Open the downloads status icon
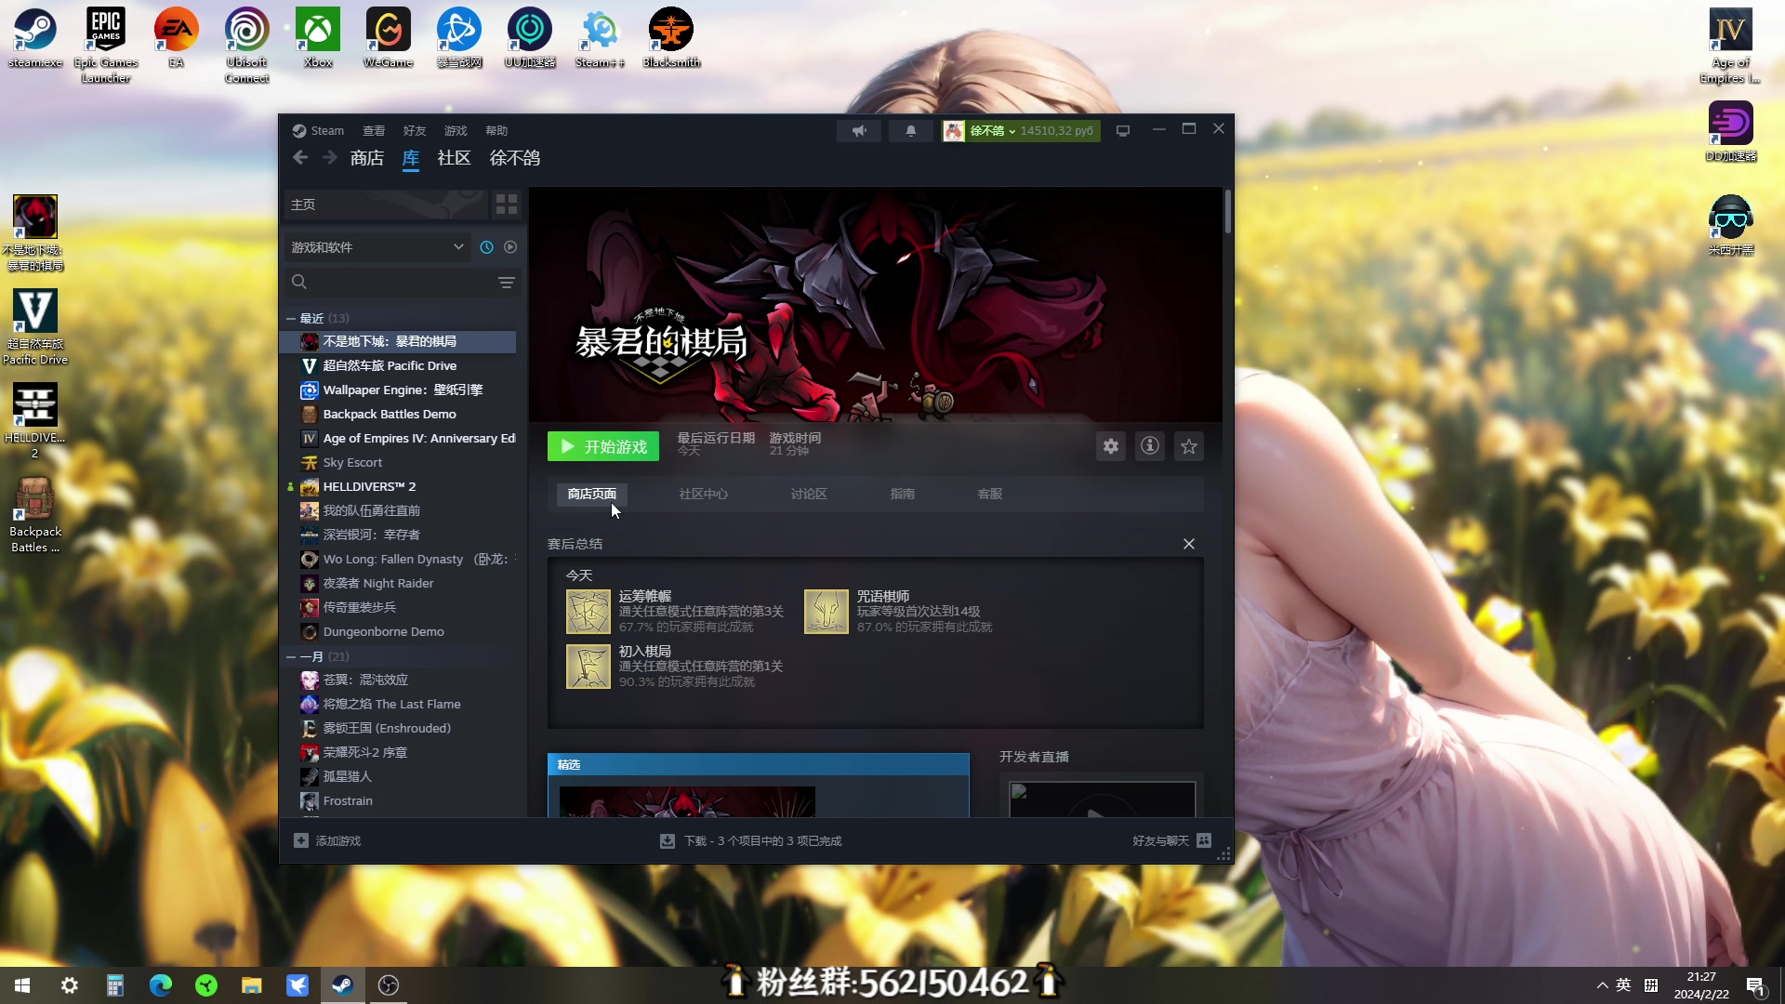The image size is (1785, 1004). click(668, 840)
